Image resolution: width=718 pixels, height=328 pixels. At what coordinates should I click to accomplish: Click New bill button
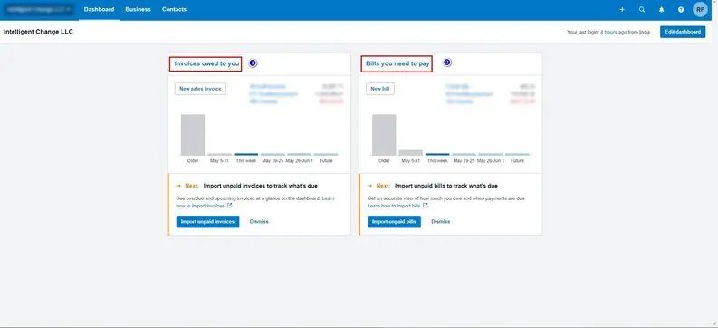click(379, 89)
